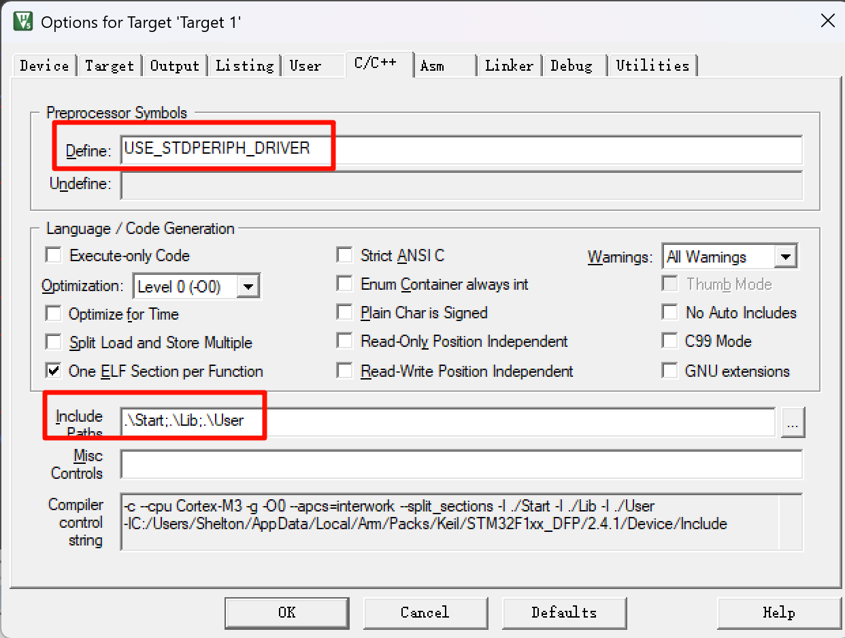The width and height of the screenshot is (845, 638).
Task: Click the Defaults button
Action: (564, 613)
